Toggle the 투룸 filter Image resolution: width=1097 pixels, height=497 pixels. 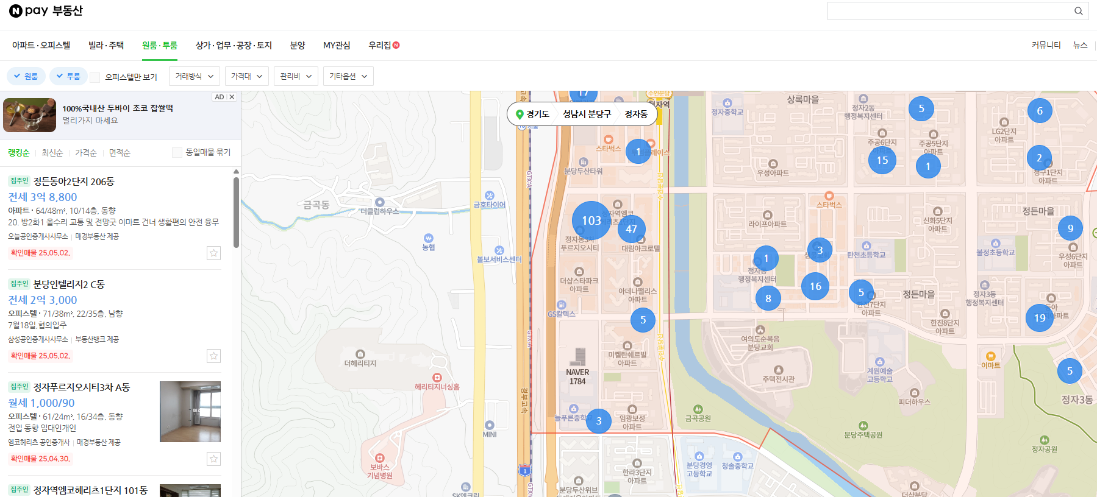click(68, 76)
